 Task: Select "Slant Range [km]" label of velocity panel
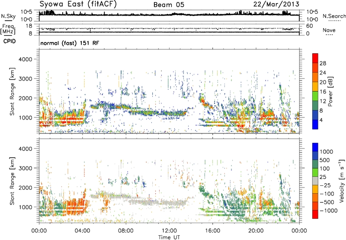12,181
